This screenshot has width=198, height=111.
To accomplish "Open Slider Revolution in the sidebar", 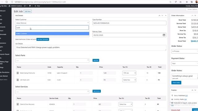I will (5, 72).
